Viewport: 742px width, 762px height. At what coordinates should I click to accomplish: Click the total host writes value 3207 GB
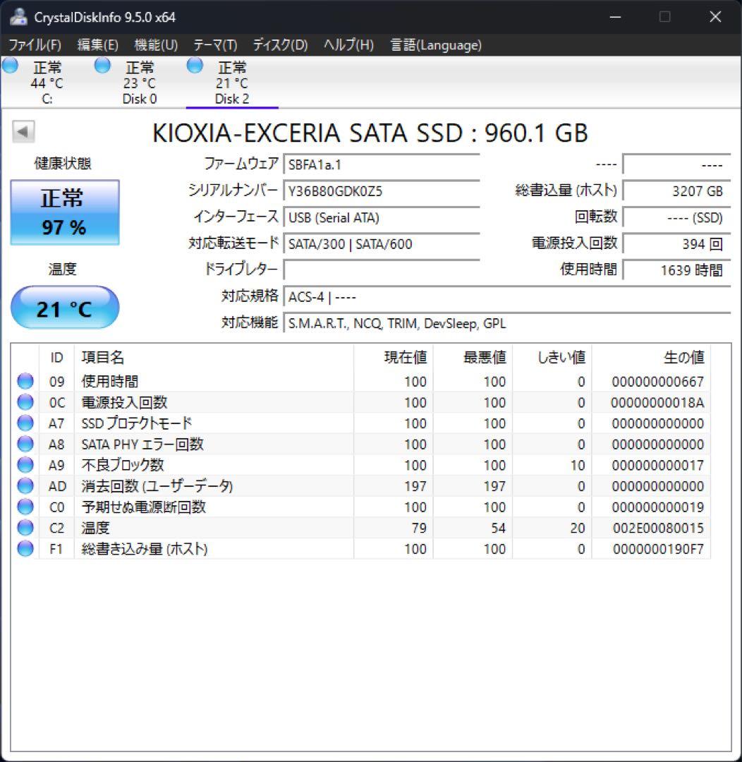[x=676, y=191]
